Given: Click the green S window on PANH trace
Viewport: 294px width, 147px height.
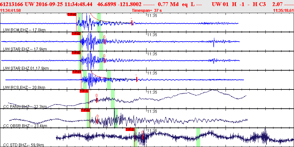Looking at the screenshot, I should (x=113, y=99).
